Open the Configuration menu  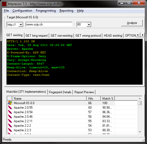(x=22, y=11)
